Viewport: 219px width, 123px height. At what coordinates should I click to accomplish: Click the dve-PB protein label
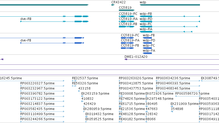(x=26, y=40)
